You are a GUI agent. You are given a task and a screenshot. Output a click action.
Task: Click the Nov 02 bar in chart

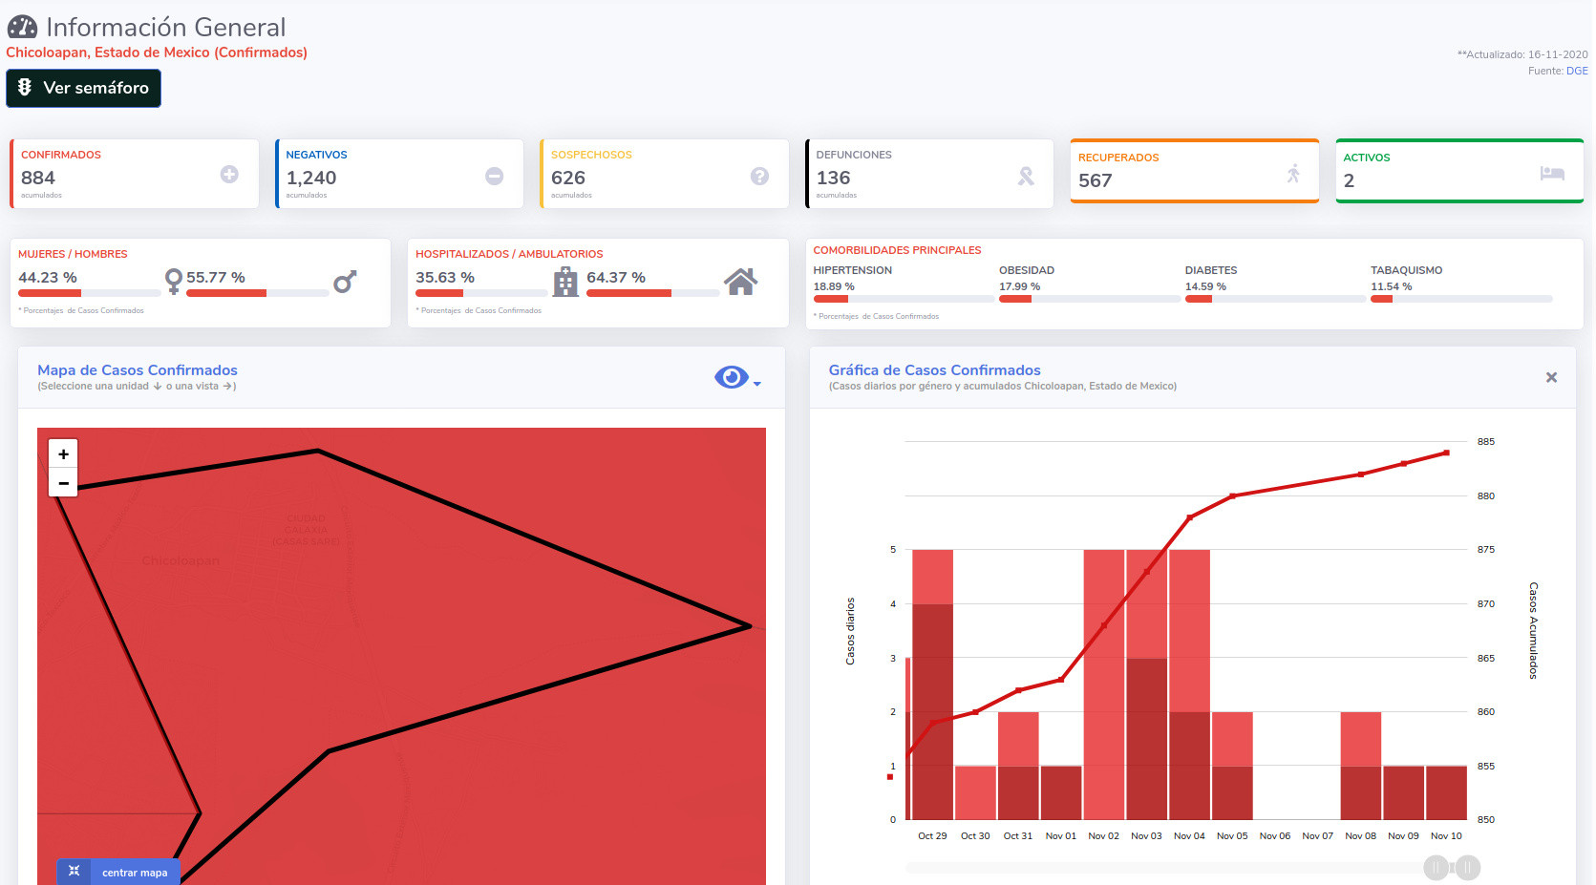(x=1104, y=685)
